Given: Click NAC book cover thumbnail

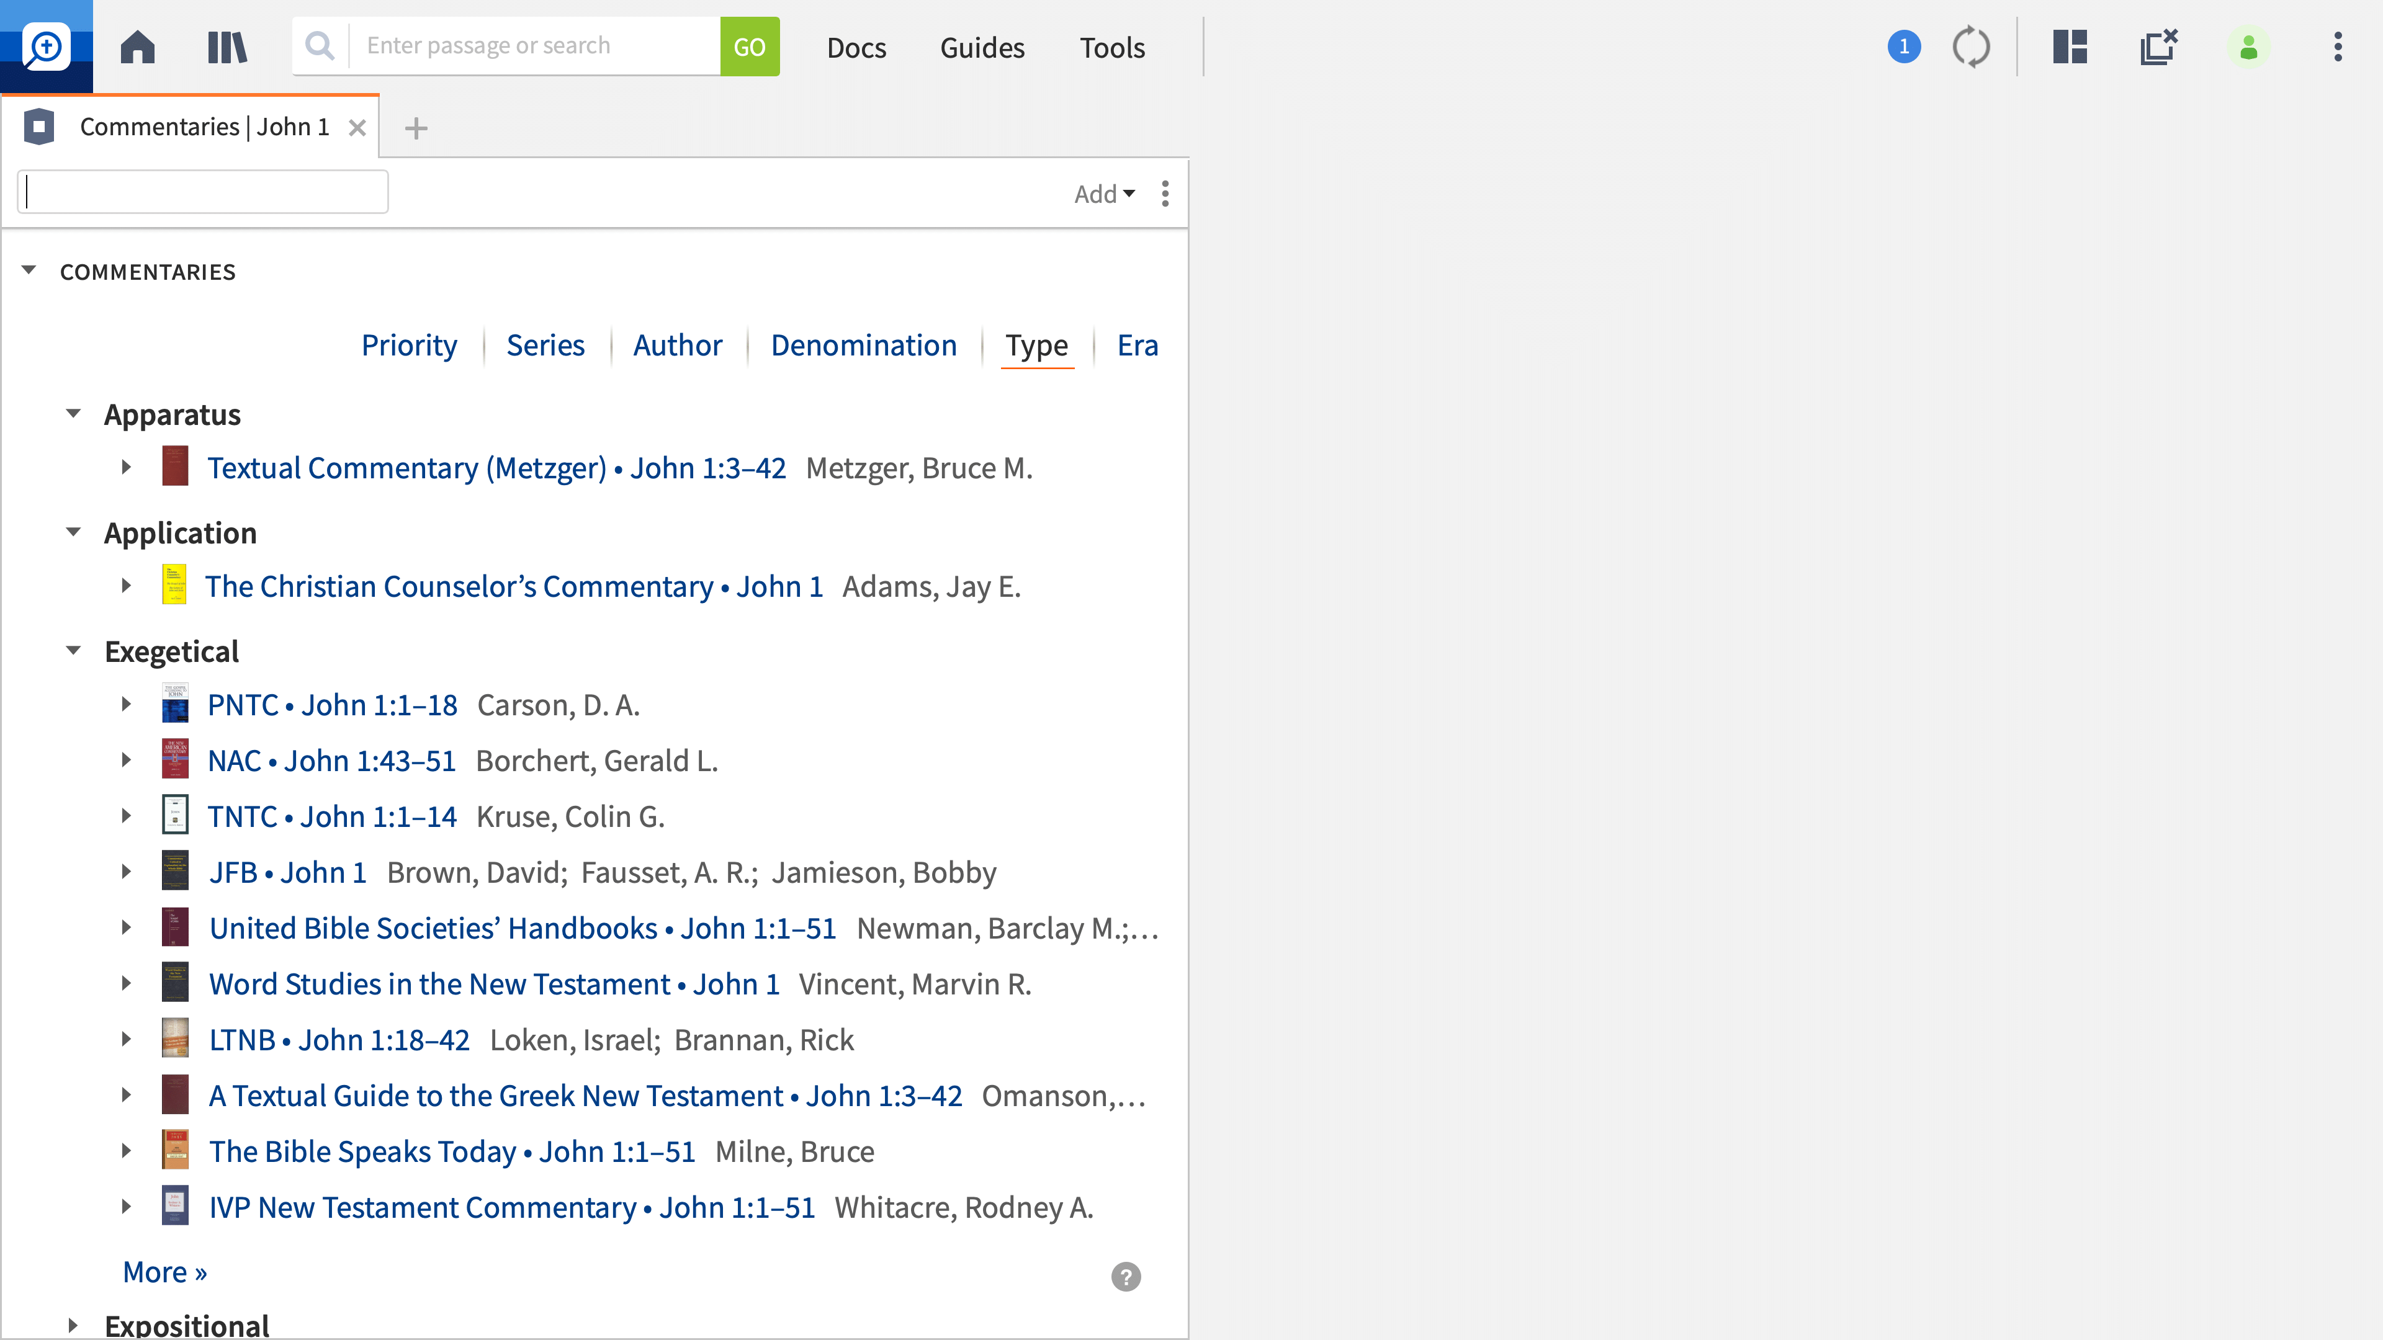Looking at the screenshot, I should [x=175, y=758].
